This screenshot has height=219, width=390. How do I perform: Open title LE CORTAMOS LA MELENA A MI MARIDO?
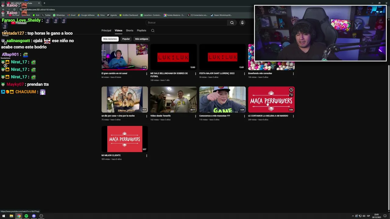tap(268, 116)
